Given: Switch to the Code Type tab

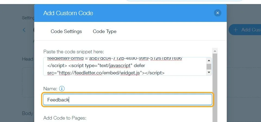Looking at the screenshot, I should pyautogui.click(x=104, y=31).
